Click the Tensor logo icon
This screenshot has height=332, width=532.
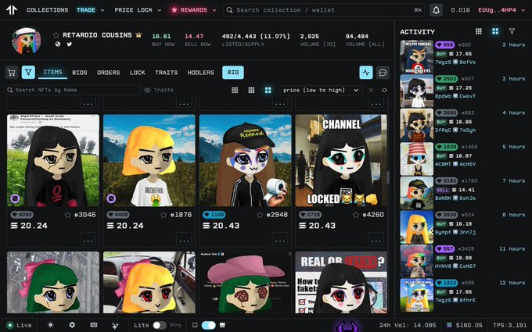click(x=12, y=10)
